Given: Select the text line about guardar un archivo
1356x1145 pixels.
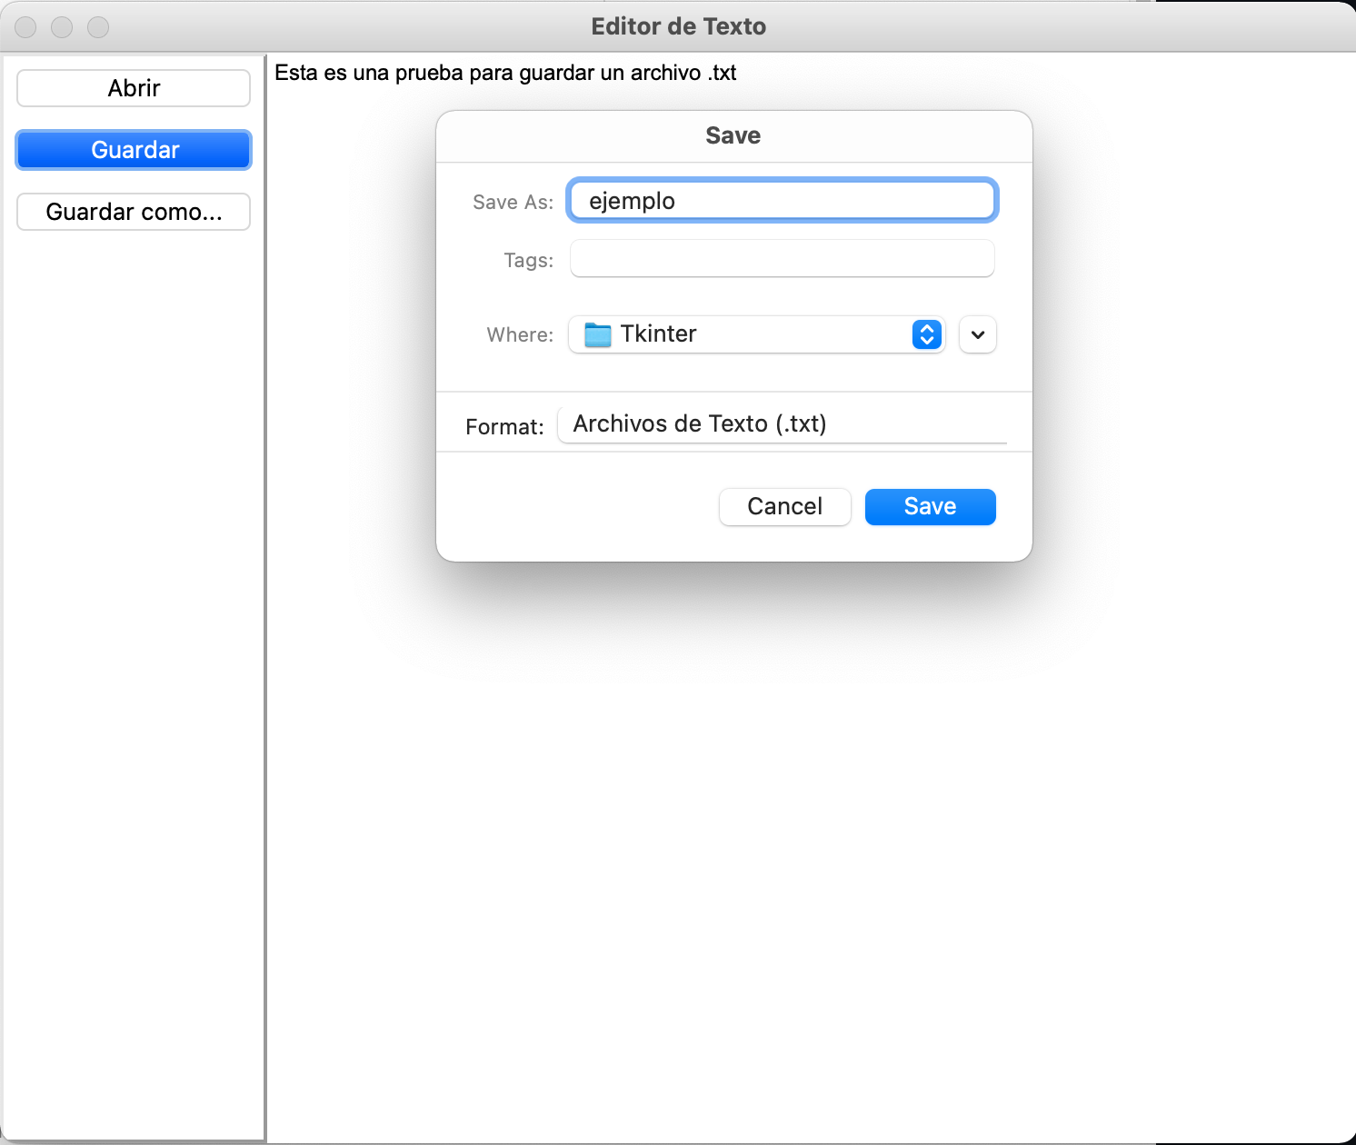Looking at the screenshot, I should (x=506, y=73).
